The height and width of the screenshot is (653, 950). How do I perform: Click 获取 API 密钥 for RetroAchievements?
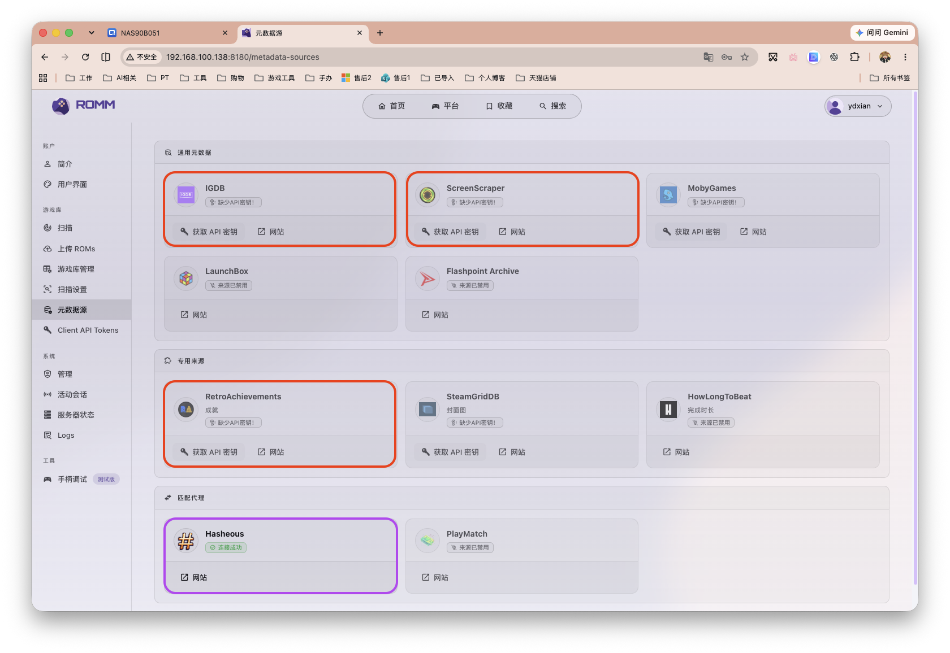209,452
